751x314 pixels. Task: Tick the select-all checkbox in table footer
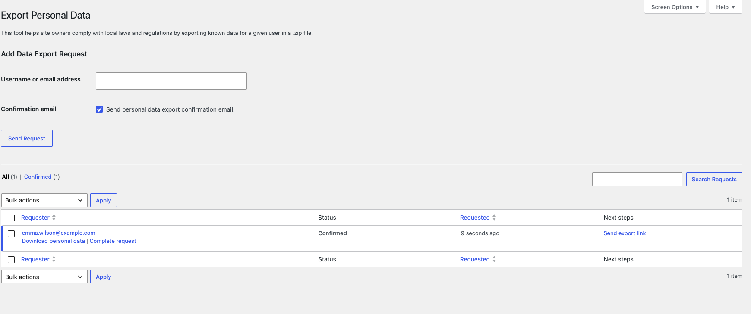(11, 260)
